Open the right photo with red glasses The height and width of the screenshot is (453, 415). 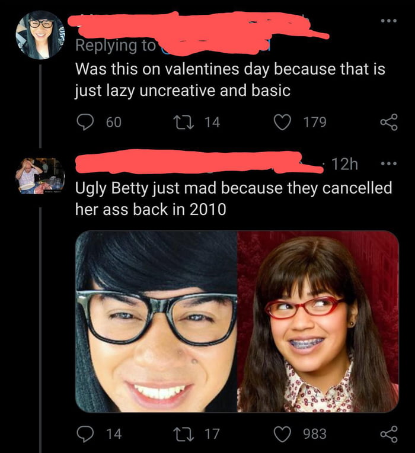coord(318,322)
